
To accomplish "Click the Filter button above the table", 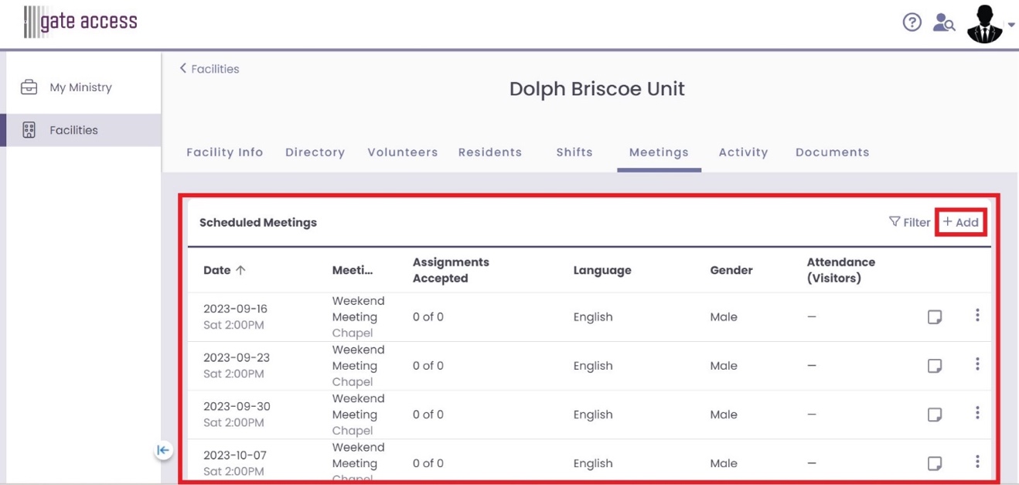I will (x=909, y=222).
